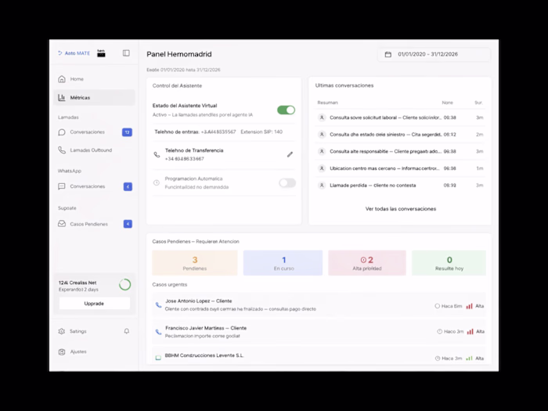Screen dimensions: 548x411
Task: Open the date range picker 01/01/2020 - 31/12/2026
Action: 434,55
